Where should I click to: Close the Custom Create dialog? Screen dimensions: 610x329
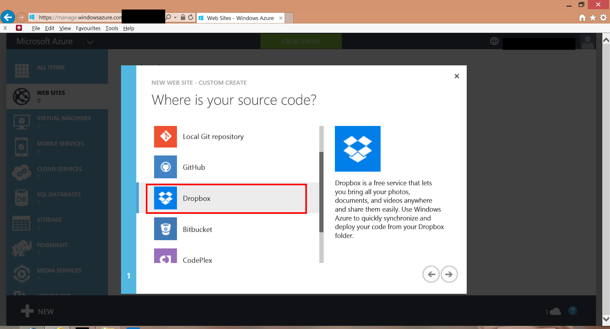(457, 76)
